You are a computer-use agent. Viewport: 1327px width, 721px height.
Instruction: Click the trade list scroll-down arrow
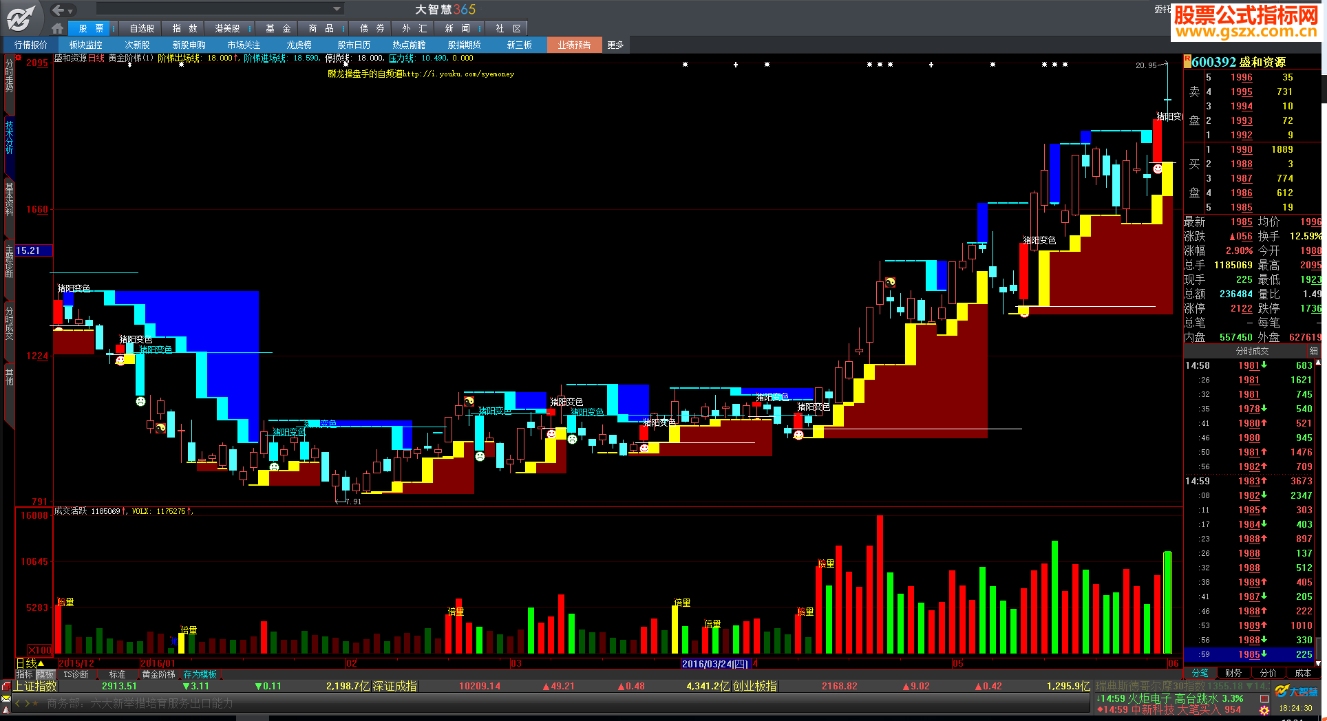[1318, 663]
